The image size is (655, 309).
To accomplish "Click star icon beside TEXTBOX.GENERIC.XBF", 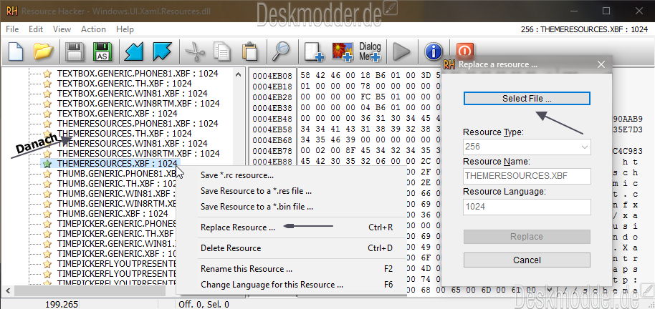I will [x=47, y=114].
